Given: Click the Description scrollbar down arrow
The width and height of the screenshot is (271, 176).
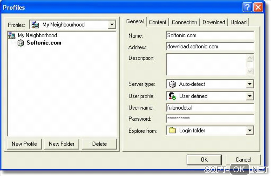Looking at the screenshot, I should 250,71.
